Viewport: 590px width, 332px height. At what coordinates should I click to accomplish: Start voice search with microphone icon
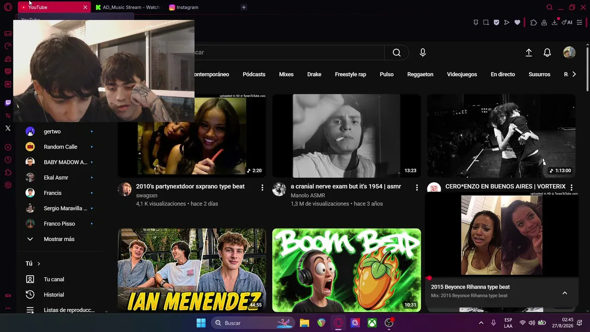tap(423, 53)
